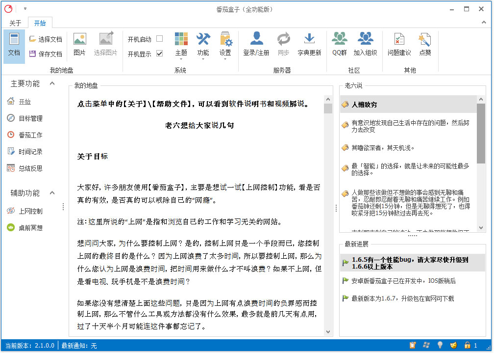Image resolution: width=494 pixels, height=353 pixels.
Task: Select quote starting 有意识地发现自己生活中
Action: [408, 126]
